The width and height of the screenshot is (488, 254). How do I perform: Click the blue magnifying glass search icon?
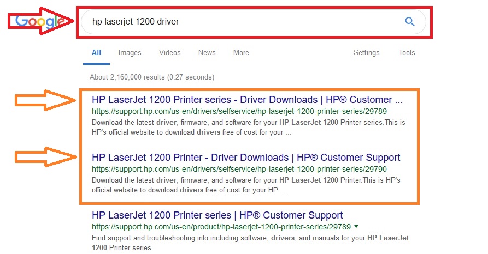pos(409,21)
